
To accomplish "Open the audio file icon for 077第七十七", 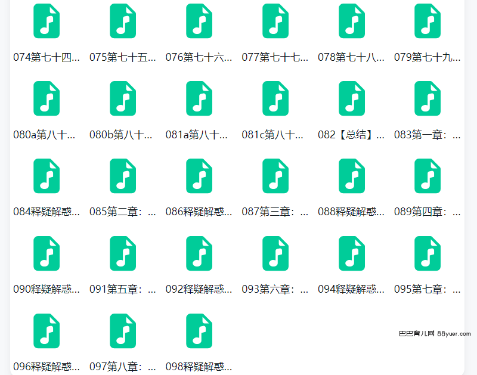I will [x=275, y=21].
